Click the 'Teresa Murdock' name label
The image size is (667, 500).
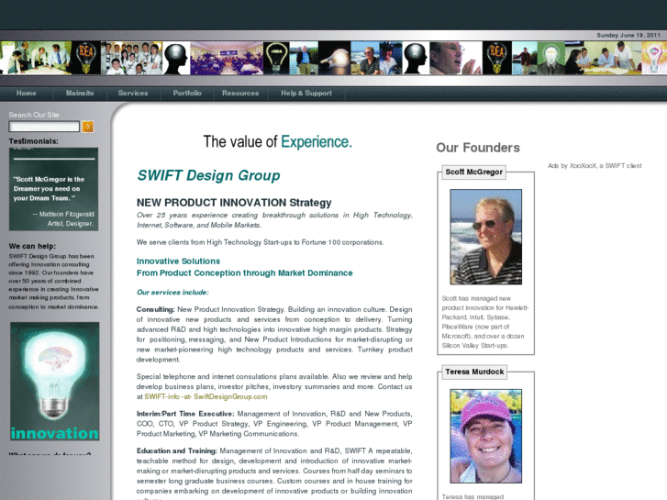pyautogui.click(x=474, y=372)
